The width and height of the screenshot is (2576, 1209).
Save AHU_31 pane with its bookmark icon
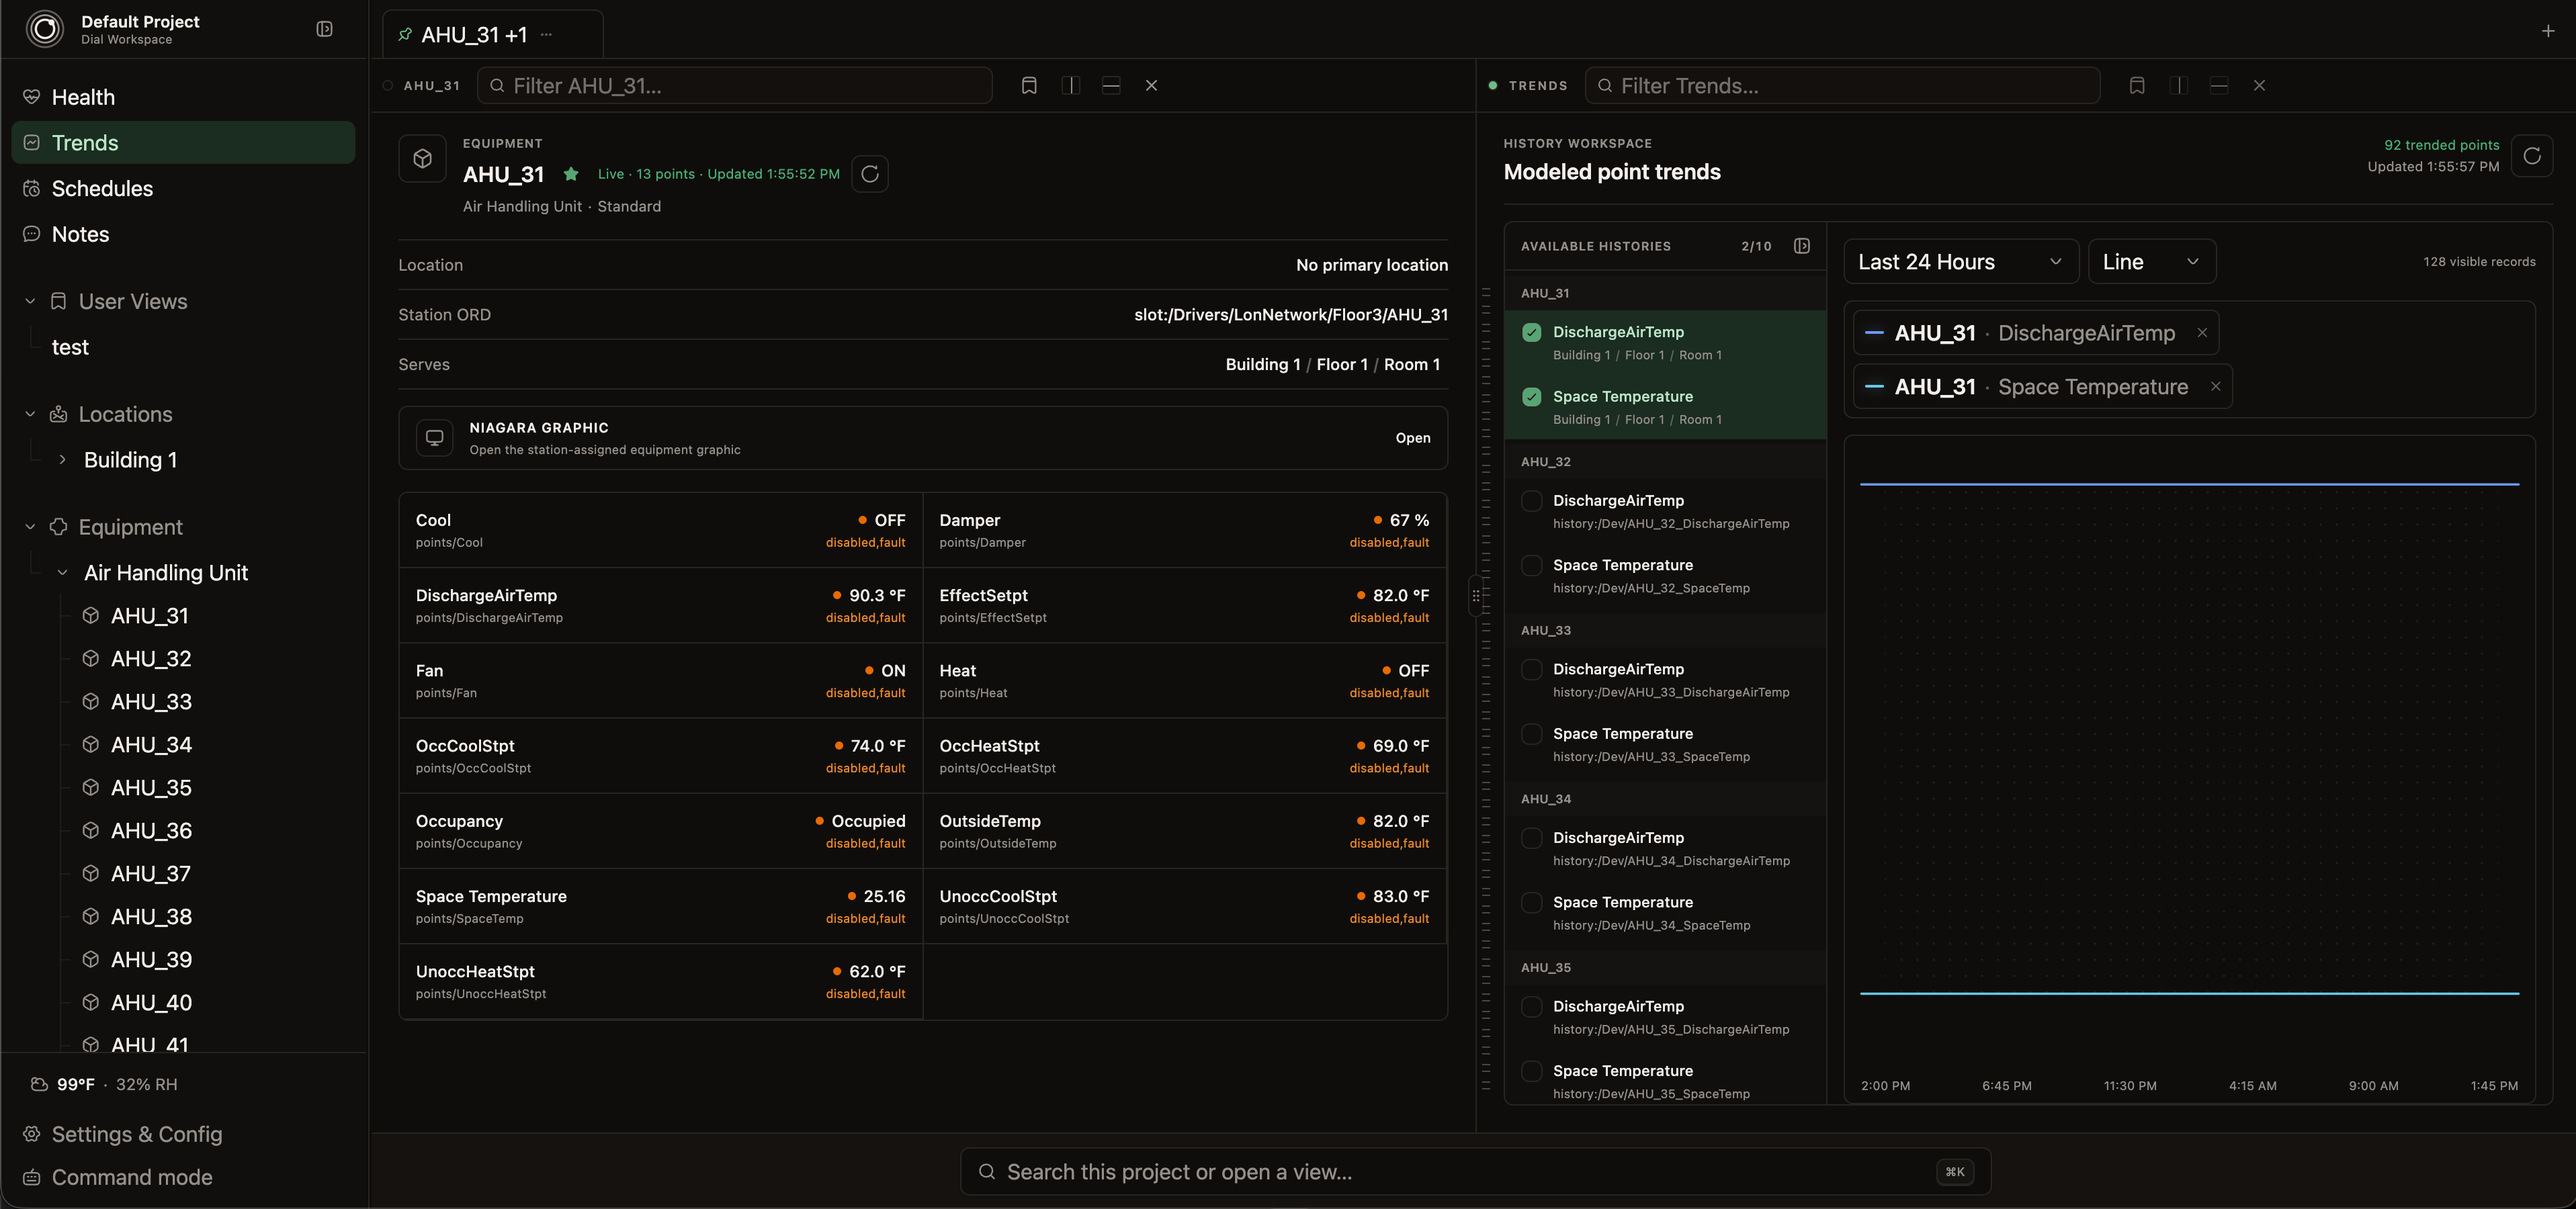[x=1029, y=86]
